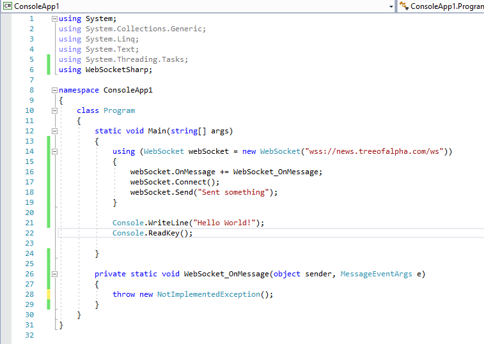This screenshot has width=484, height=344.
Task: Click 'using WebSocketSharp;' on line 6
Action: (x=105, y=70)
